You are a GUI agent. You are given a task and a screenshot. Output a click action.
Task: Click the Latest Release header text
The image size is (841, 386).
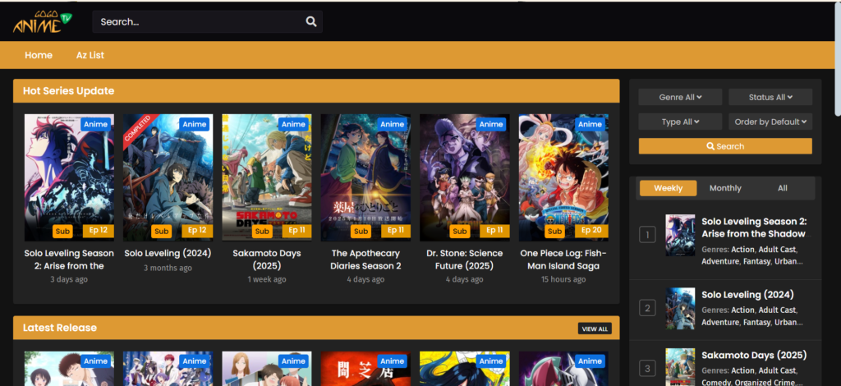60,328
